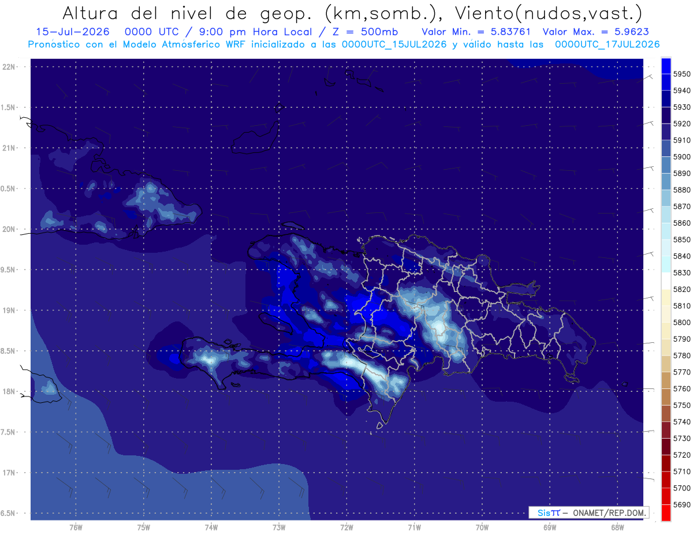Click the '0000UTC_17JUL2026' valid-until time
The width and height of the screenshot is (693, 535).
point(607,44)
